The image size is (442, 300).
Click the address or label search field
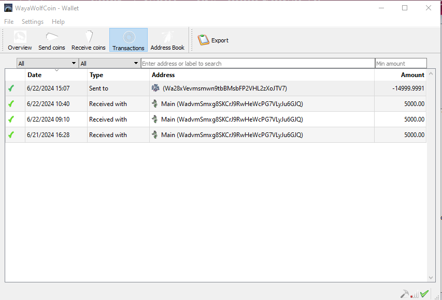258,64
